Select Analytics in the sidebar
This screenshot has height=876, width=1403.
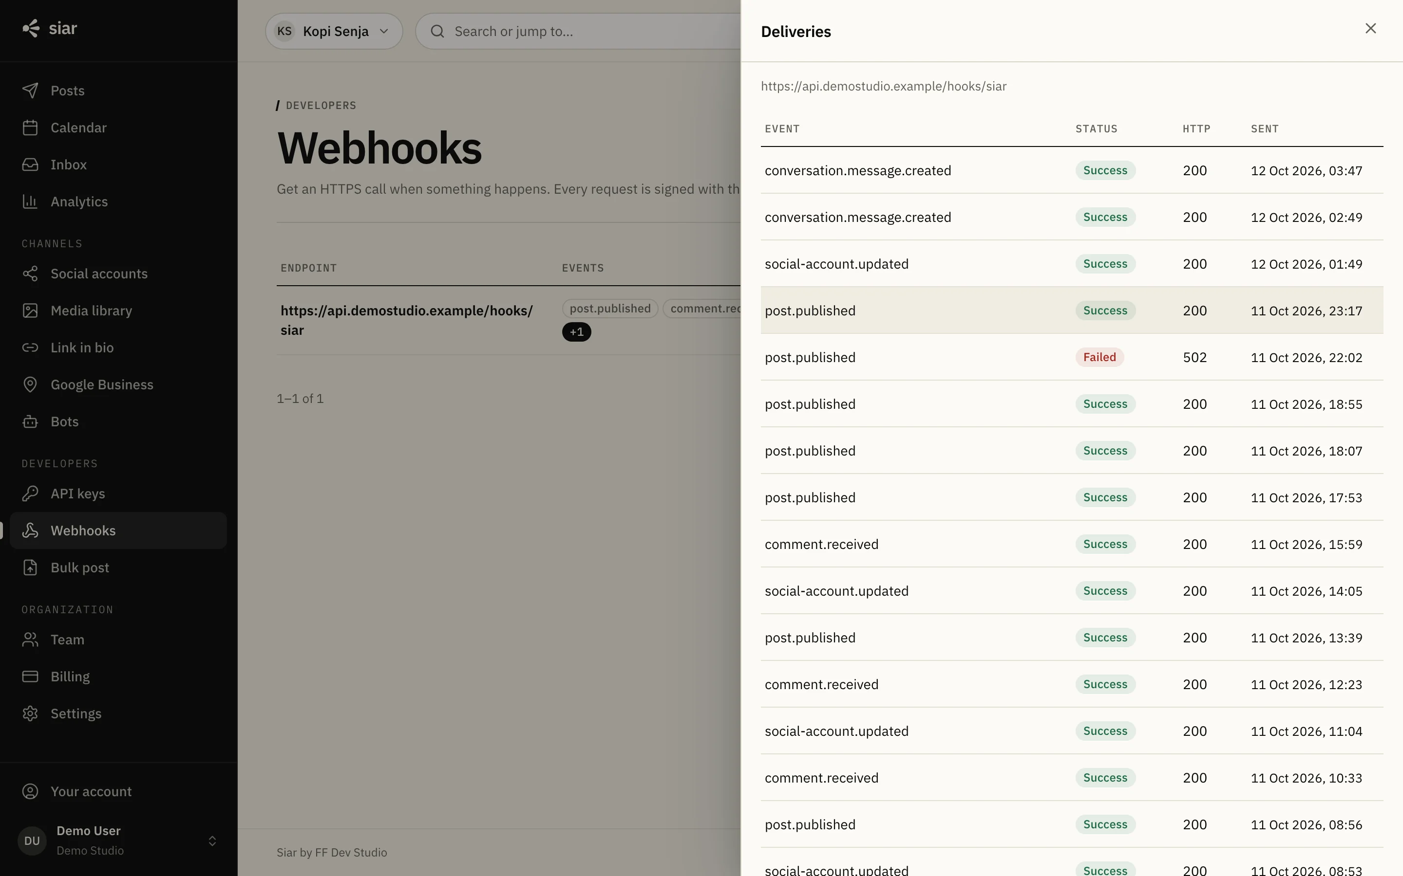[x=118, y=201]
